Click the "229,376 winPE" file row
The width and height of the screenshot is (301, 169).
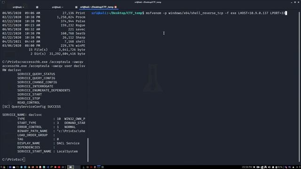click(x=44, y=46)
